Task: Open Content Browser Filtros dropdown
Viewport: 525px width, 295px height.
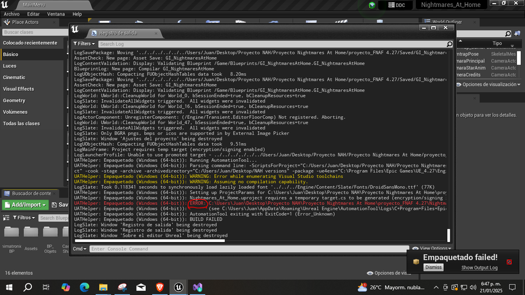Action: click(23, 217)
